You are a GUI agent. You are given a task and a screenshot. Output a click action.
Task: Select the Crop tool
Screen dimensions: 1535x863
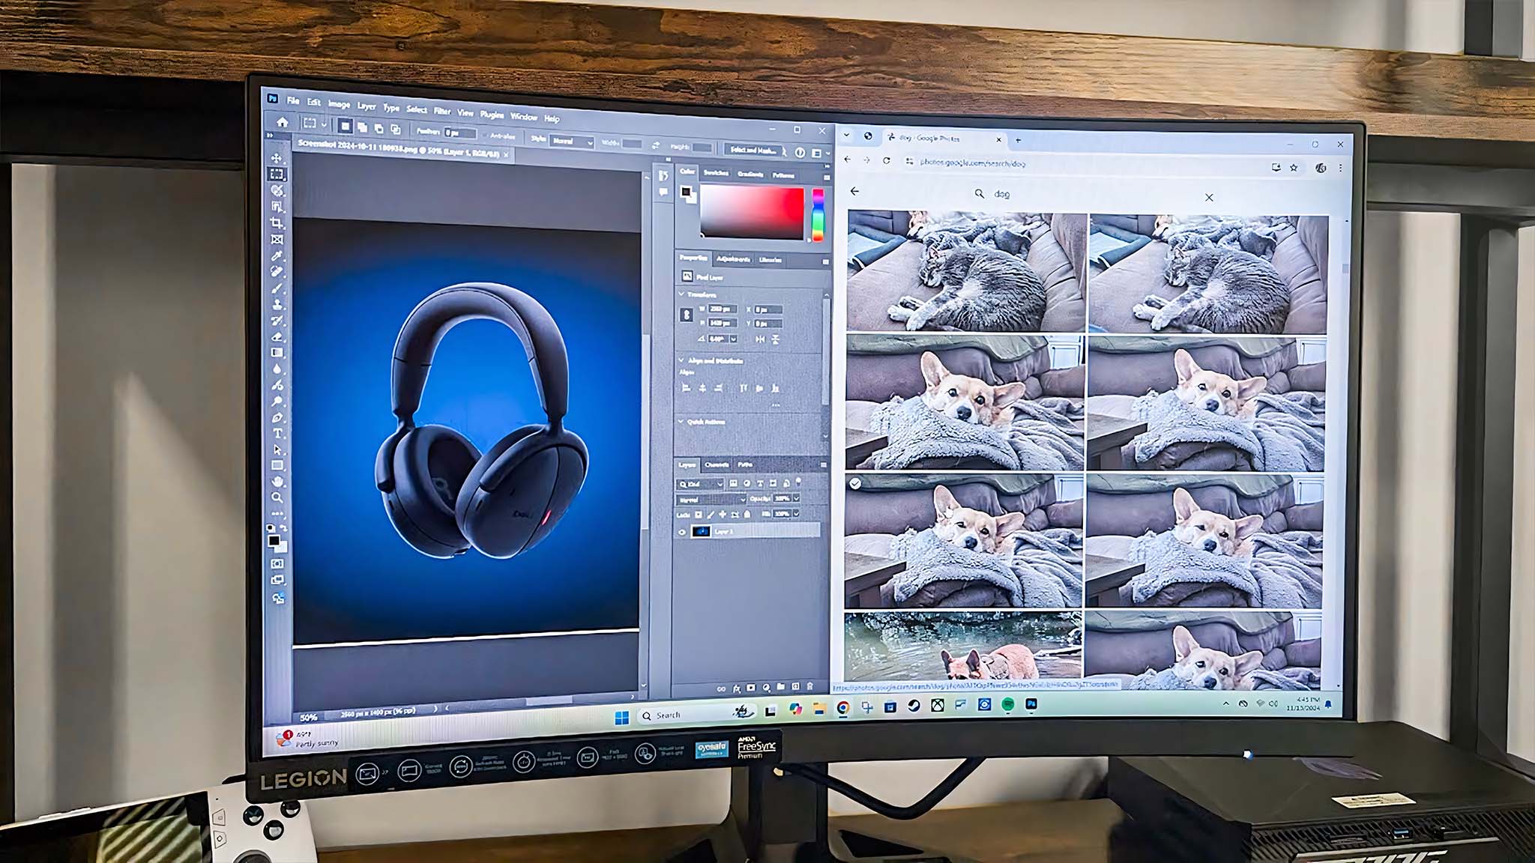(277, 223)
